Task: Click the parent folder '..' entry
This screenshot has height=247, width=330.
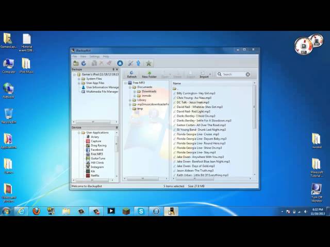Action: tap(175, 89)
